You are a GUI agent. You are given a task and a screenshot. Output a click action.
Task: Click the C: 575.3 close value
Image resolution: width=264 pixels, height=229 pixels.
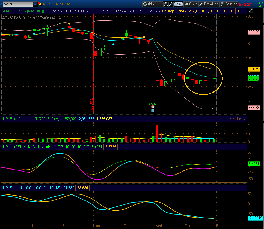pos(140,11)
